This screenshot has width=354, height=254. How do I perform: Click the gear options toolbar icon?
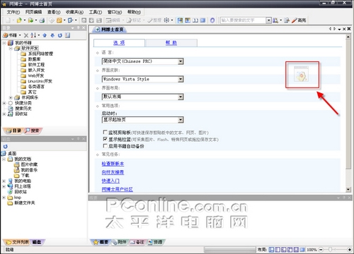(x=166, y=20)
